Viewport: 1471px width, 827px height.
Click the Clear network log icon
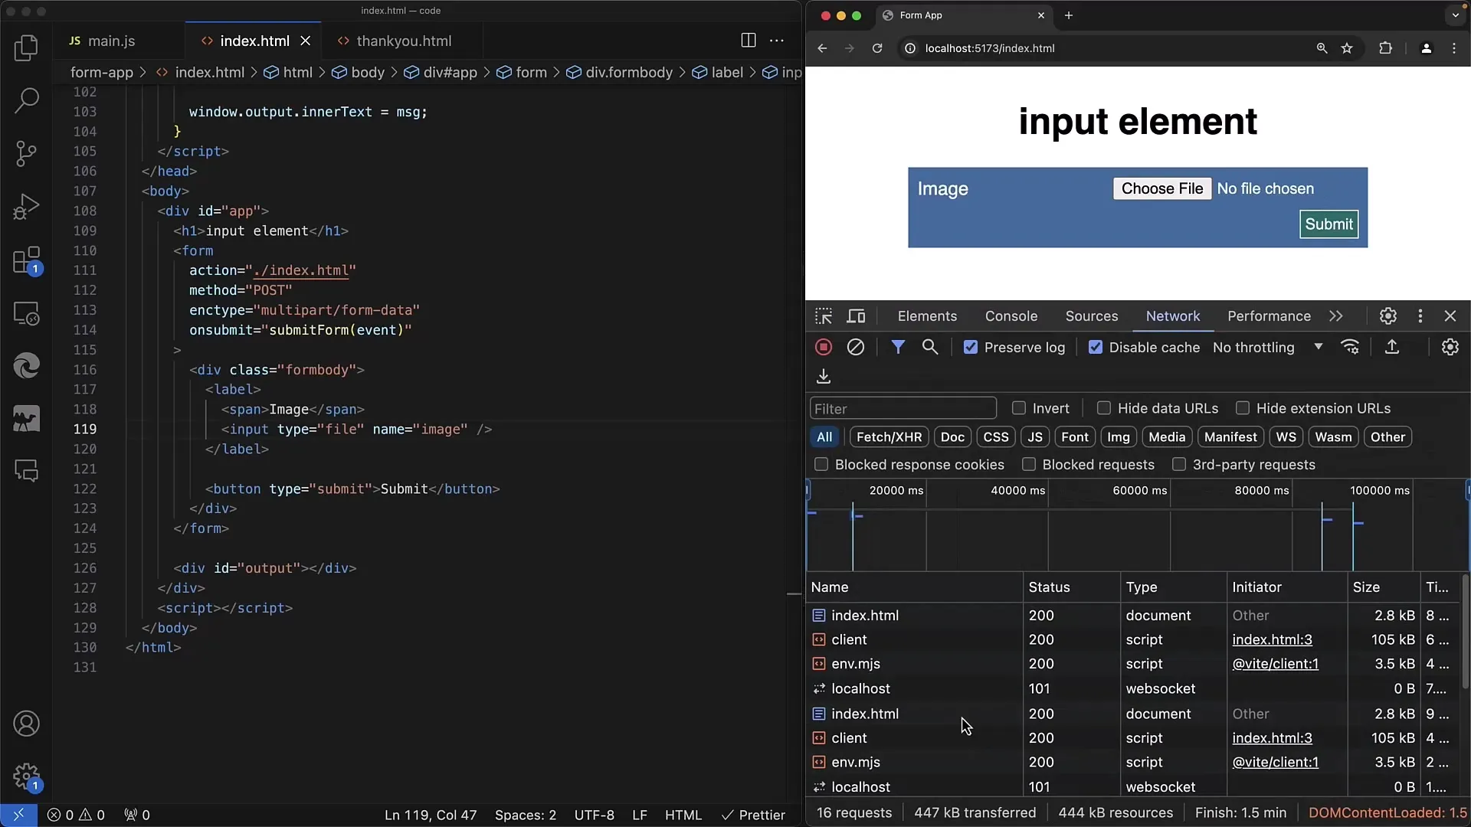click(x=856, y=346)
